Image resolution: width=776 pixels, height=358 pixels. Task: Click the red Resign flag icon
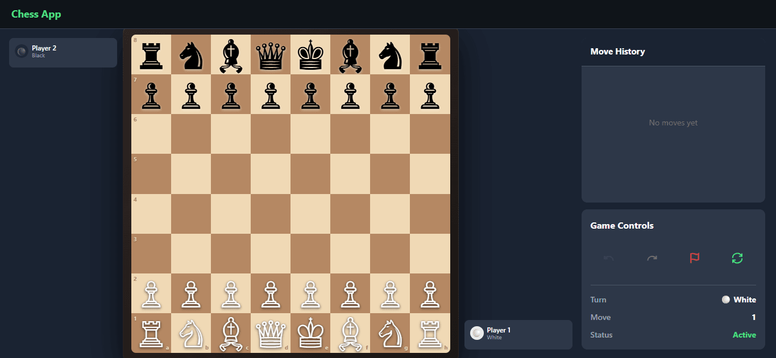click(x=694, y=258)
